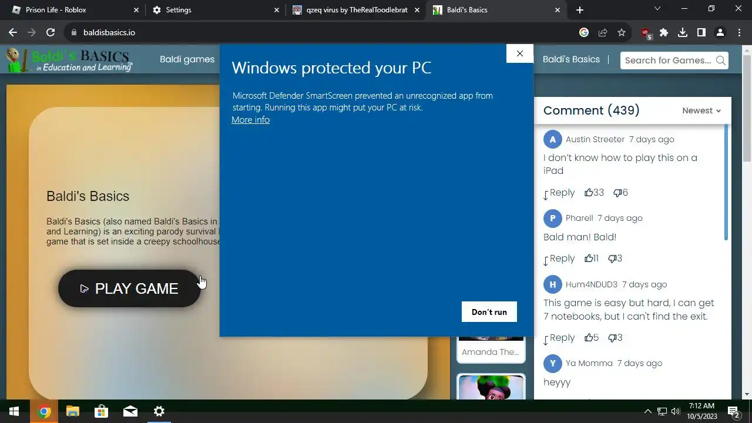The image size is (752, 423).
Task: Open a new browser tab
Action: coord(580,10)
